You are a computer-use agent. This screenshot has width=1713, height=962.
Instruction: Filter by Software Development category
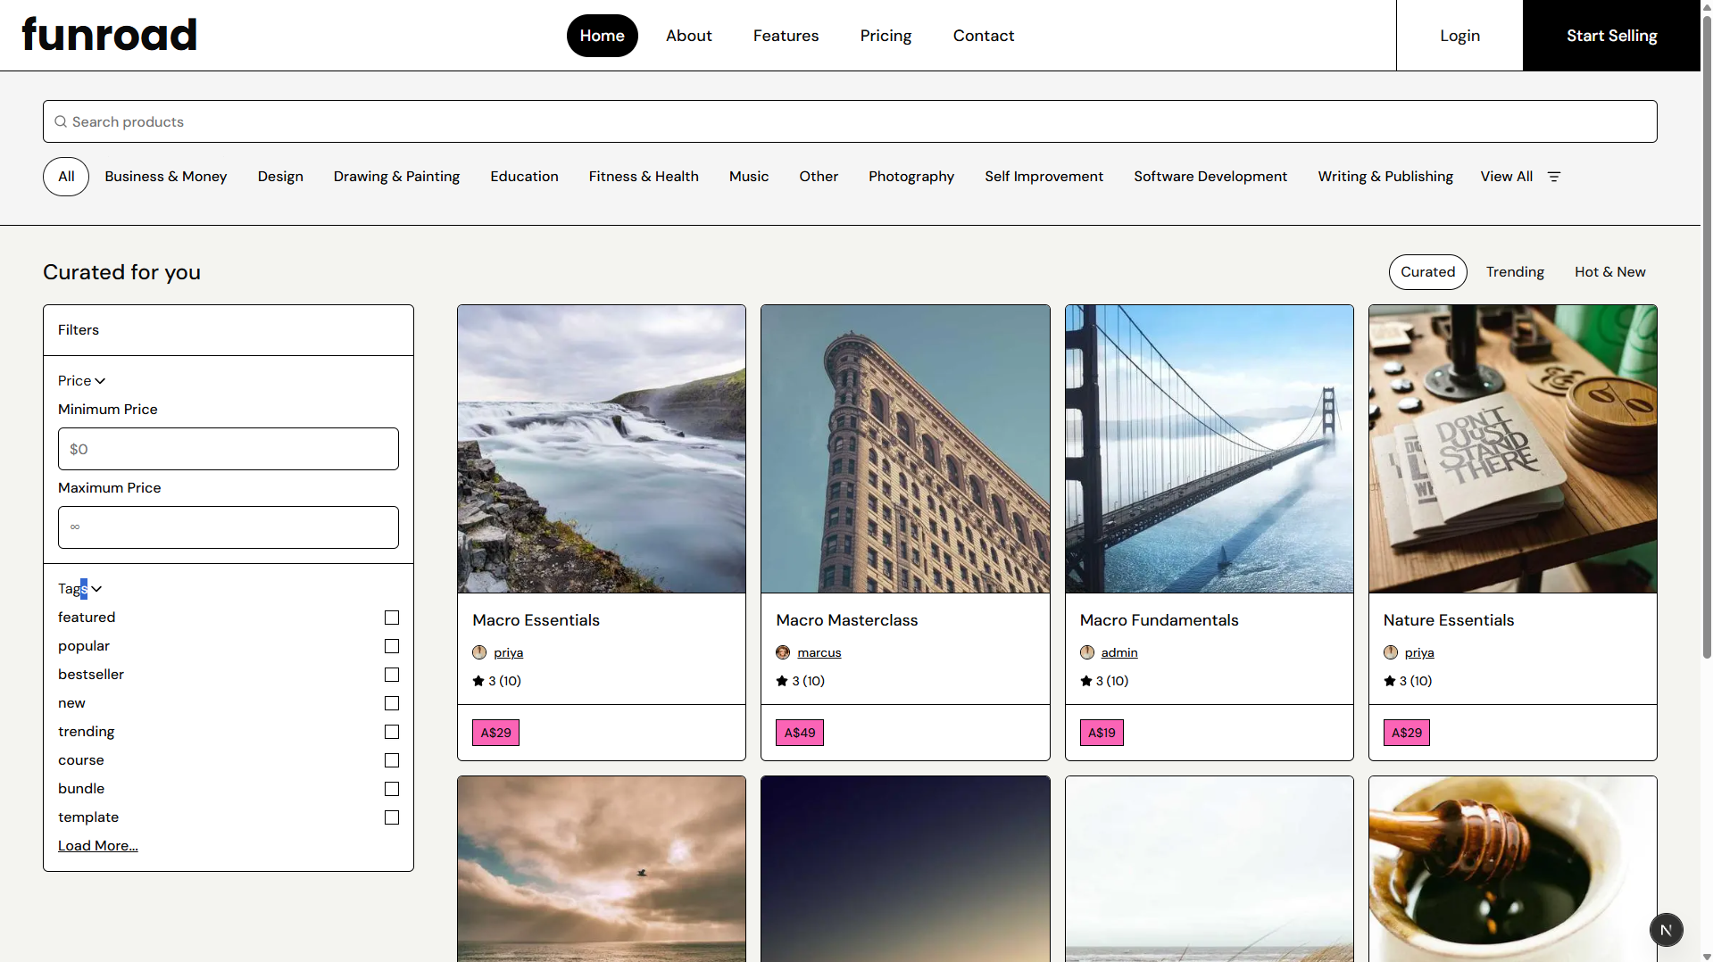pos(1210,177)
